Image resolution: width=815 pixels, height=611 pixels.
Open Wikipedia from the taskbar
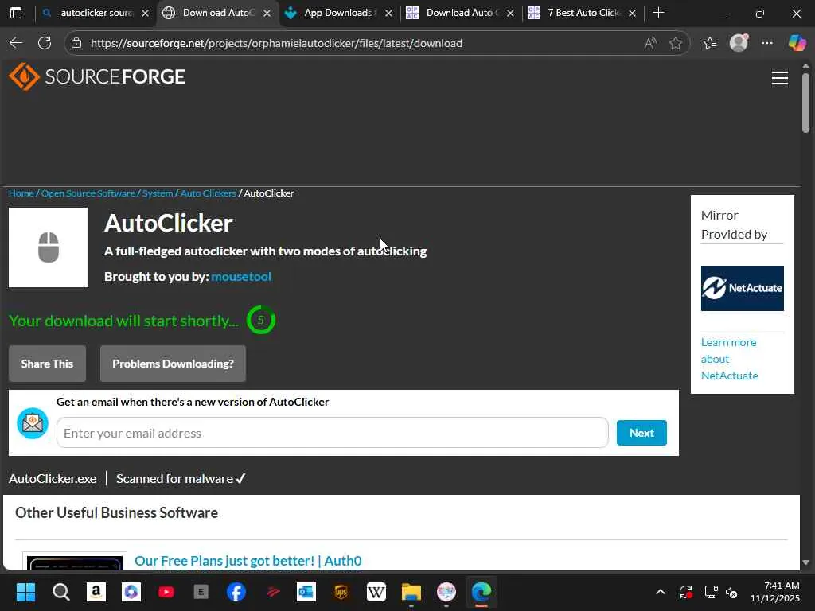(376, 592)
